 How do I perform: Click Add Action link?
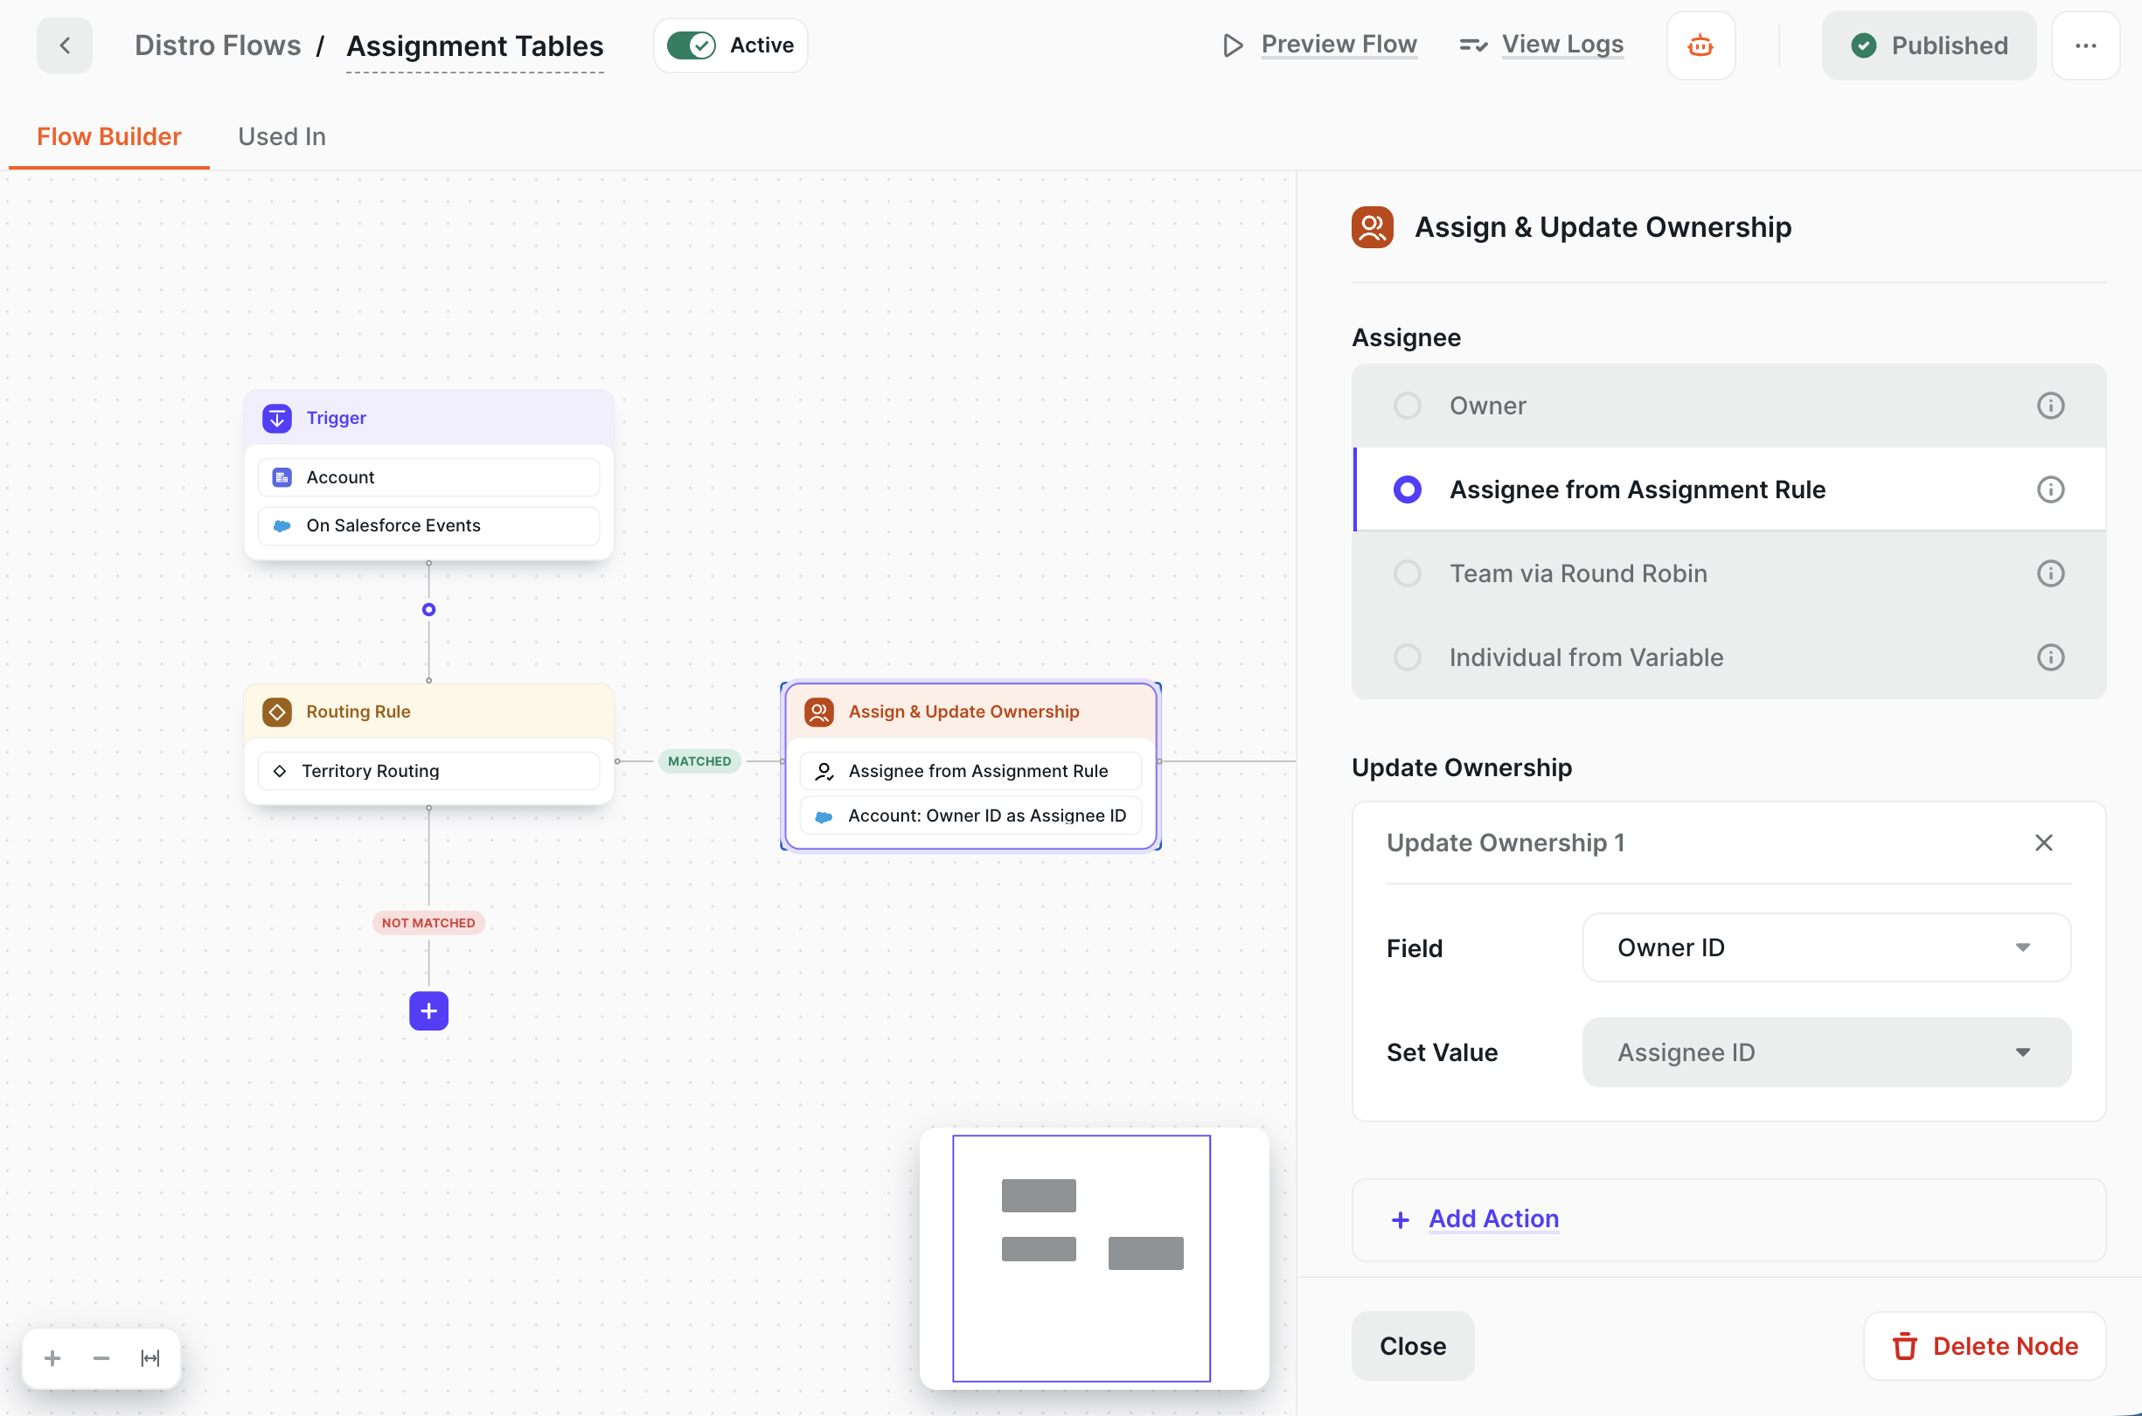coord(1493,1218)
